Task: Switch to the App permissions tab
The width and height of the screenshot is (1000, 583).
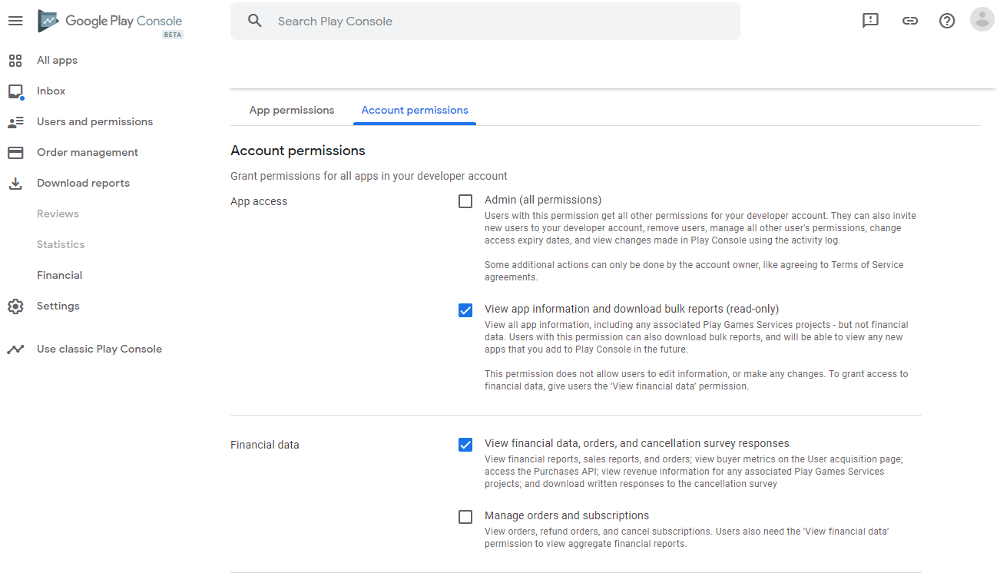Action: click(x=292, y=110)
